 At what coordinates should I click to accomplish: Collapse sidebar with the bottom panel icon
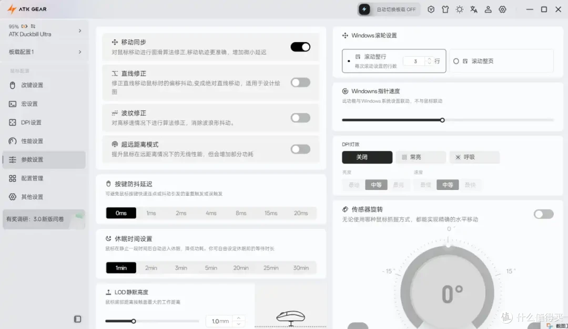(x=77, y=319)
